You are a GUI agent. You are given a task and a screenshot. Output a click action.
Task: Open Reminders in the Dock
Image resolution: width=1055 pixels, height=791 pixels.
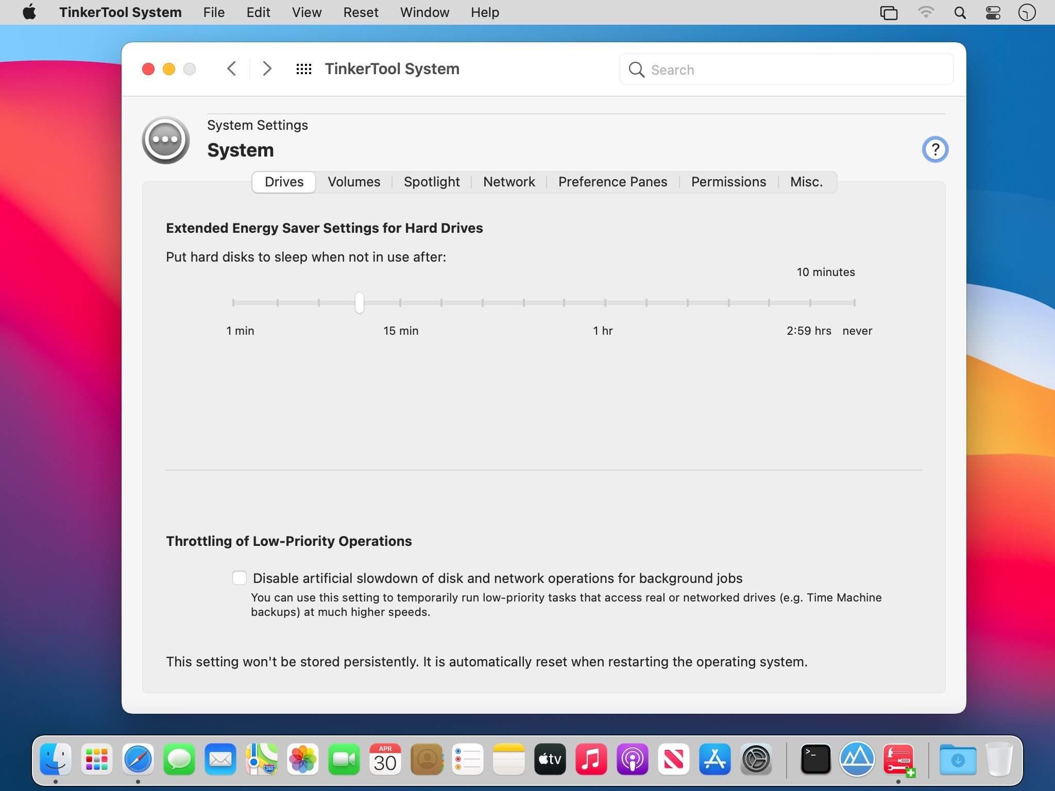click(x=468, y=759)
